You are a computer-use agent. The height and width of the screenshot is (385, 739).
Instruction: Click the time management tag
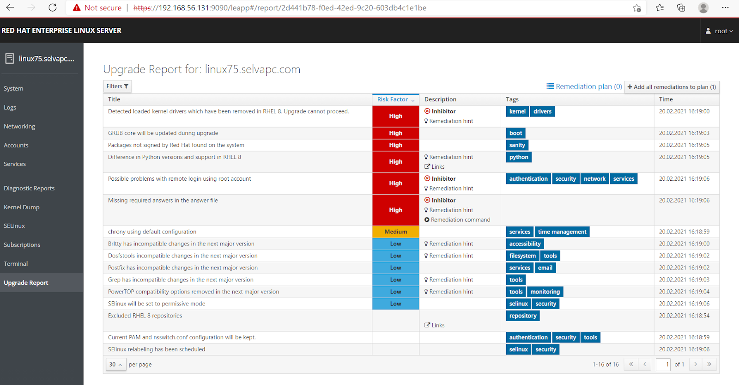(562, 232)
